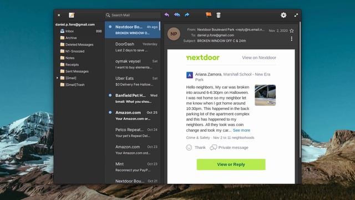Click the magnifier icon in Search Mail
This screenshot has height=200, width=355.
108,15
